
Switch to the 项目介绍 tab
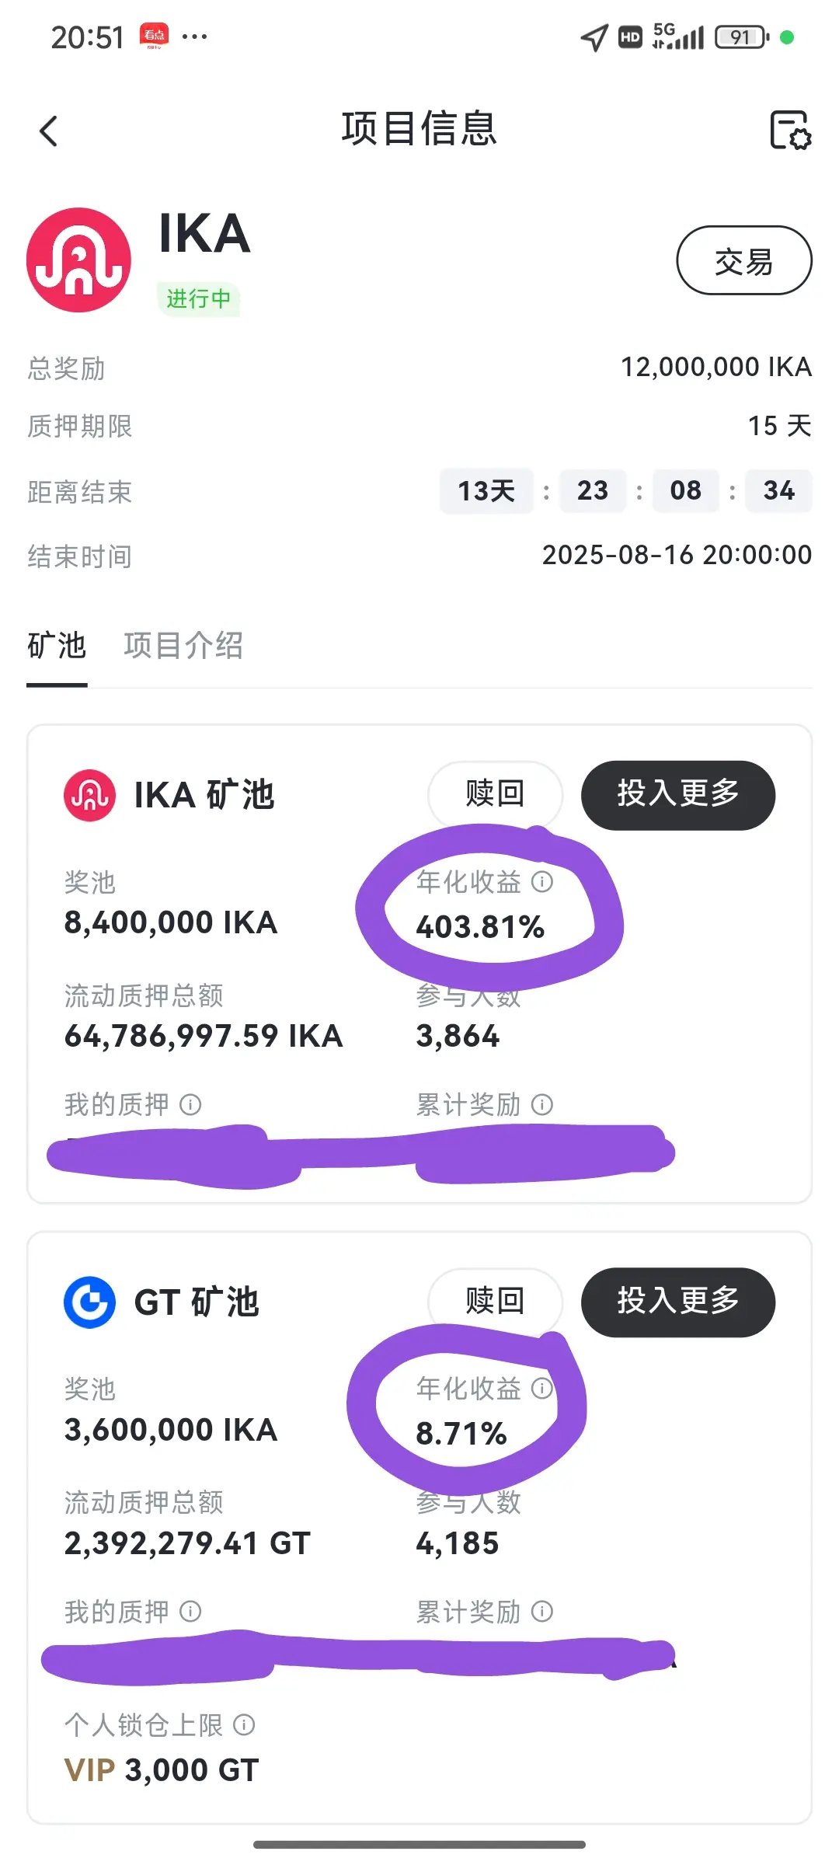pyautogui.click(x=183, y=646)
